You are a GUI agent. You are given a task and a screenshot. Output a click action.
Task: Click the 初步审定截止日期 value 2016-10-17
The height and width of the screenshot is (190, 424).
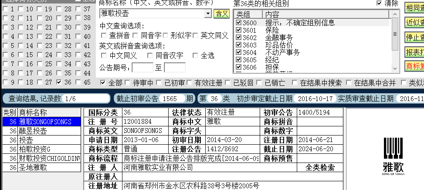[x=315, y=98]
